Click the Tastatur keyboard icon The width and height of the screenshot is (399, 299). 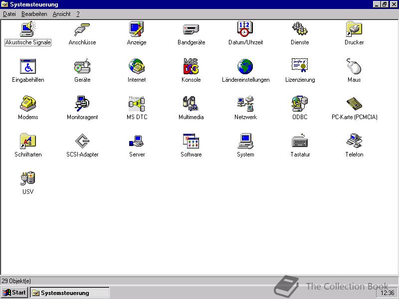300,141
